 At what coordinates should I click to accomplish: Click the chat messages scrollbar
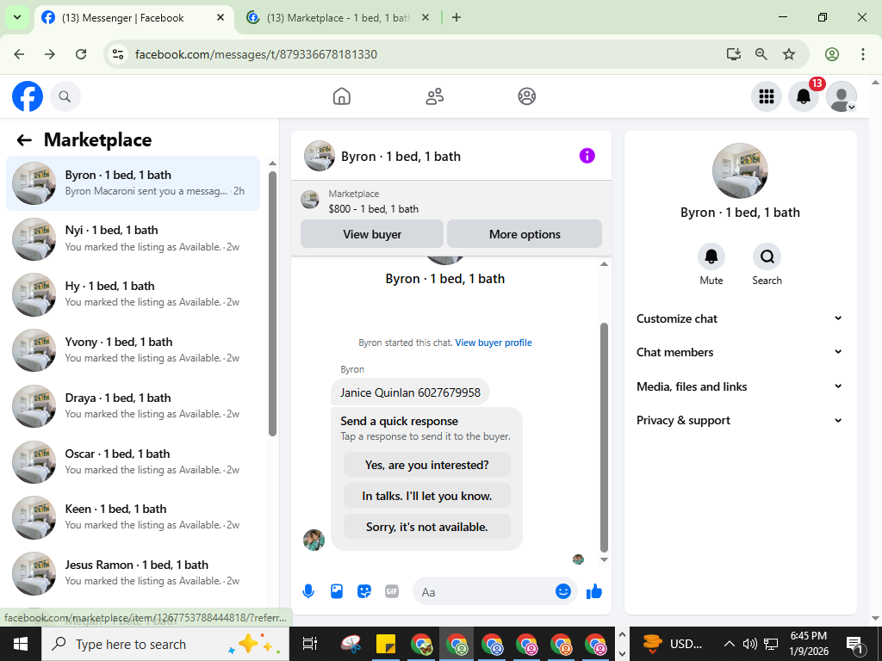pos(604,437)
